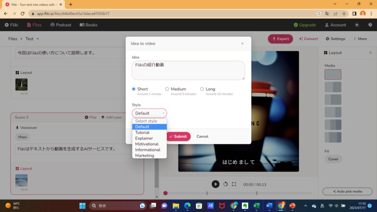
Task: Click the replay preview icon
Action: click(225, 184)
